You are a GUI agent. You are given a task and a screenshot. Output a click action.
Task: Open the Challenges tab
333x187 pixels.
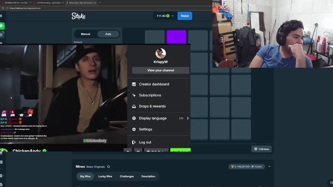pos(127,176)
